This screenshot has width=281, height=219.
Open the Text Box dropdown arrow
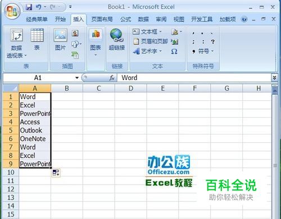pos(160,32)
